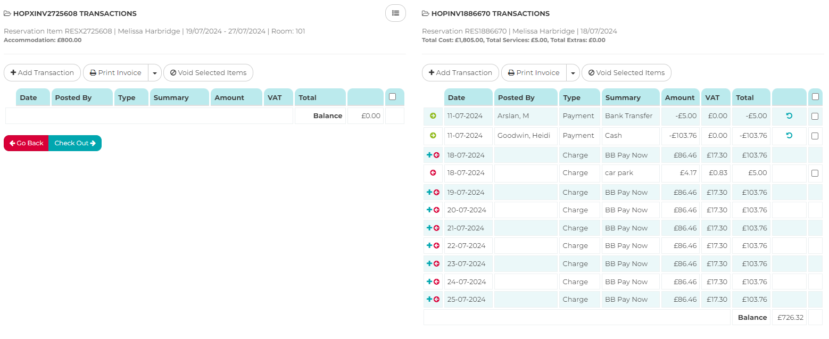Viewport: 829px width, 339px height.
Task: Click plus icon on 21-07-2024 charge row
Action: point(429,228)
